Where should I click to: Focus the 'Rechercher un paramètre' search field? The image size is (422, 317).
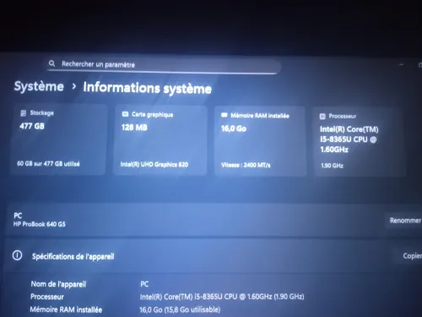tap(164, 65)
